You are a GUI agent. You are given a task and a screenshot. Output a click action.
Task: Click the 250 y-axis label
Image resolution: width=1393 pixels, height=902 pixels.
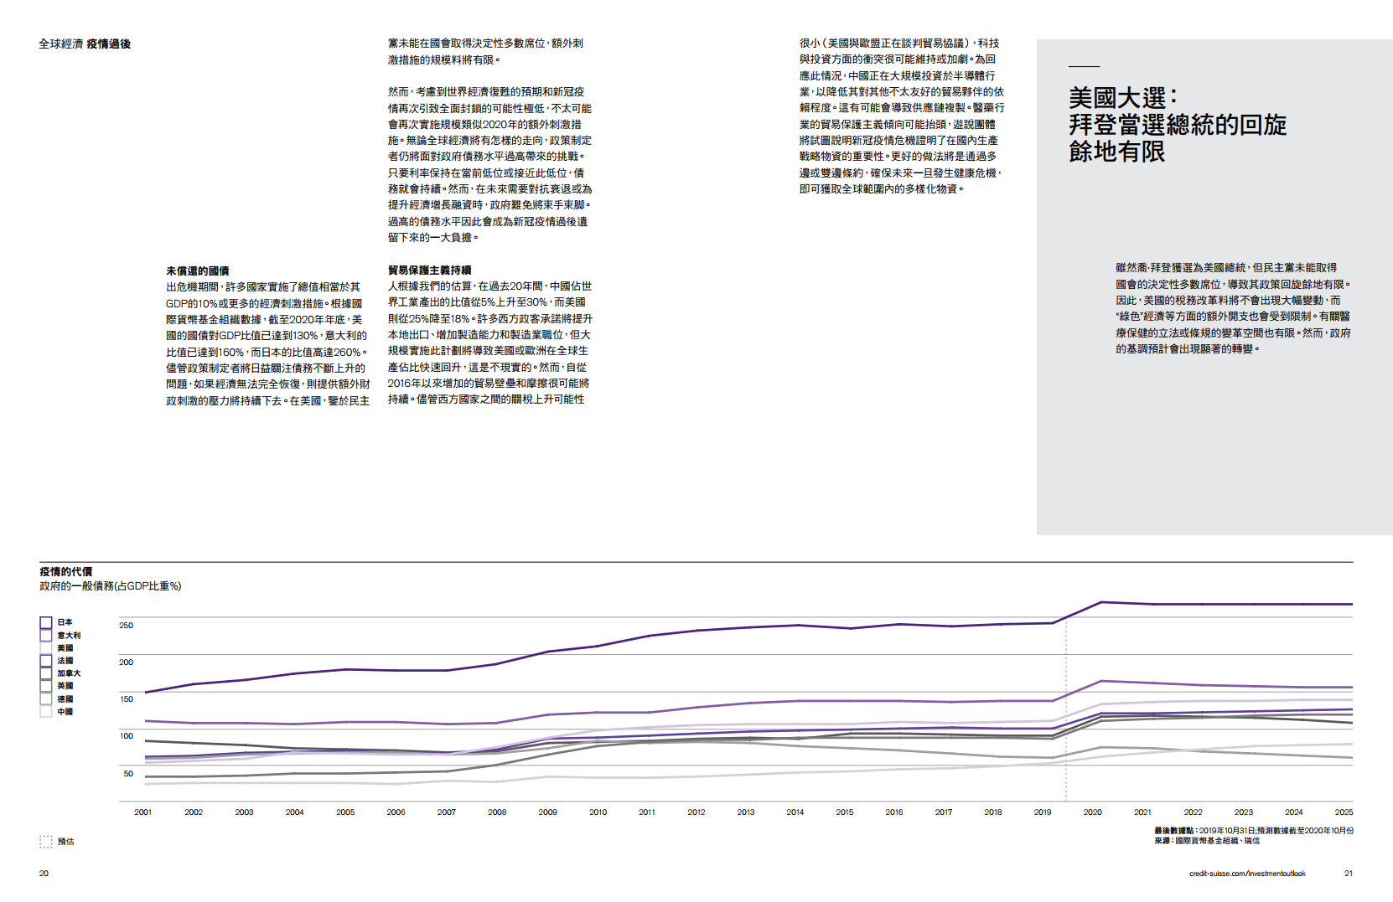coord(126,626)
